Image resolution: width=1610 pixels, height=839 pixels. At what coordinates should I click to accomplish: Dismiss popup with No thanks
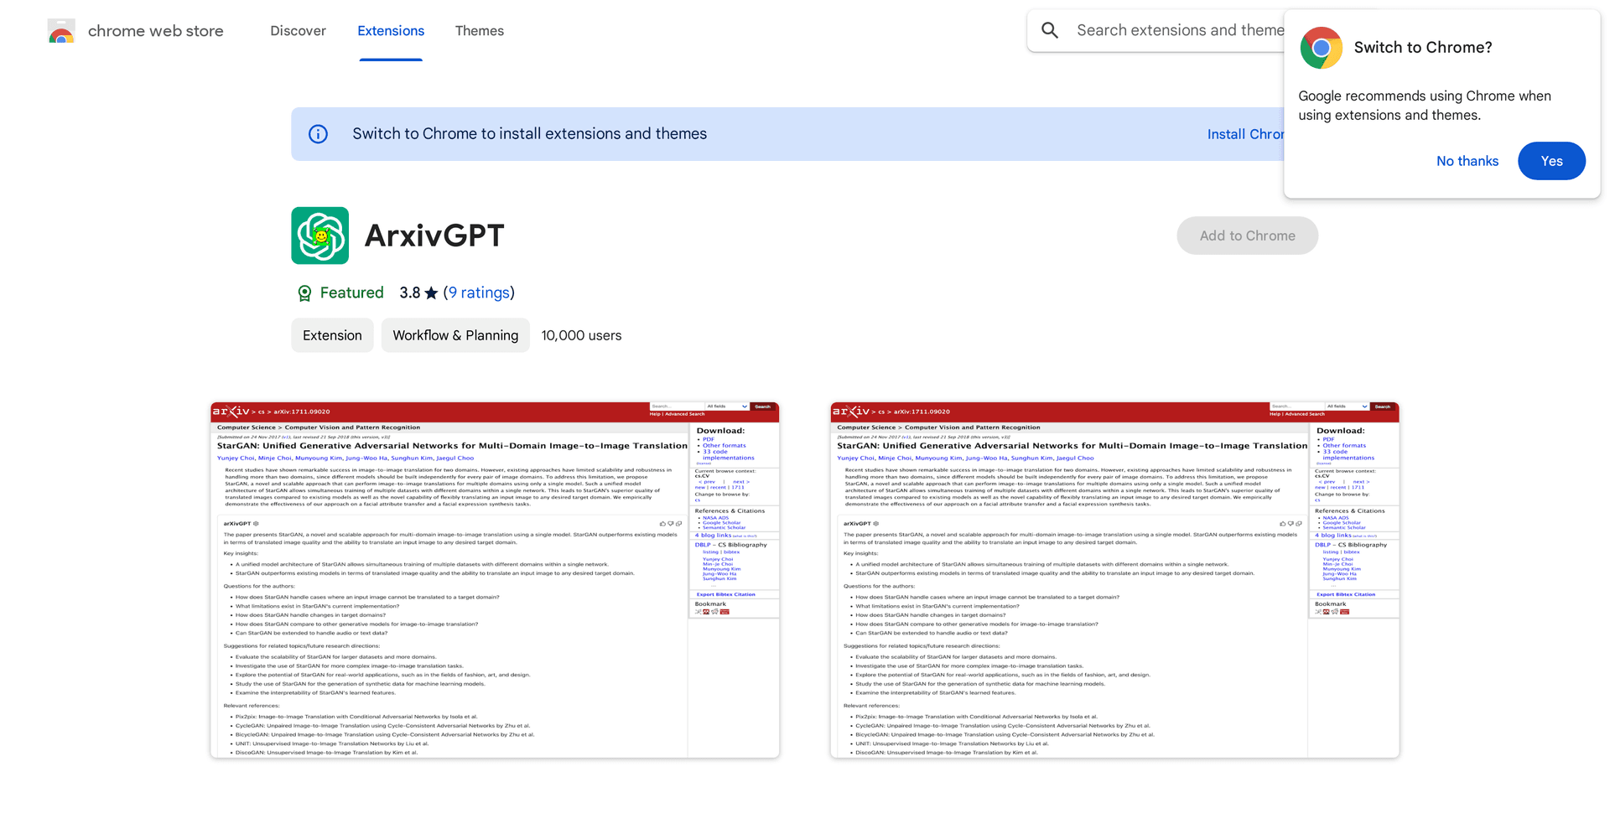(1467, 161)
